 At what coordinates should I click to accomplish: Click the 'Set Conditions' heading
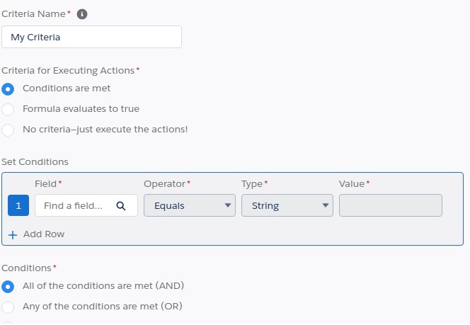tap(35, 162)
